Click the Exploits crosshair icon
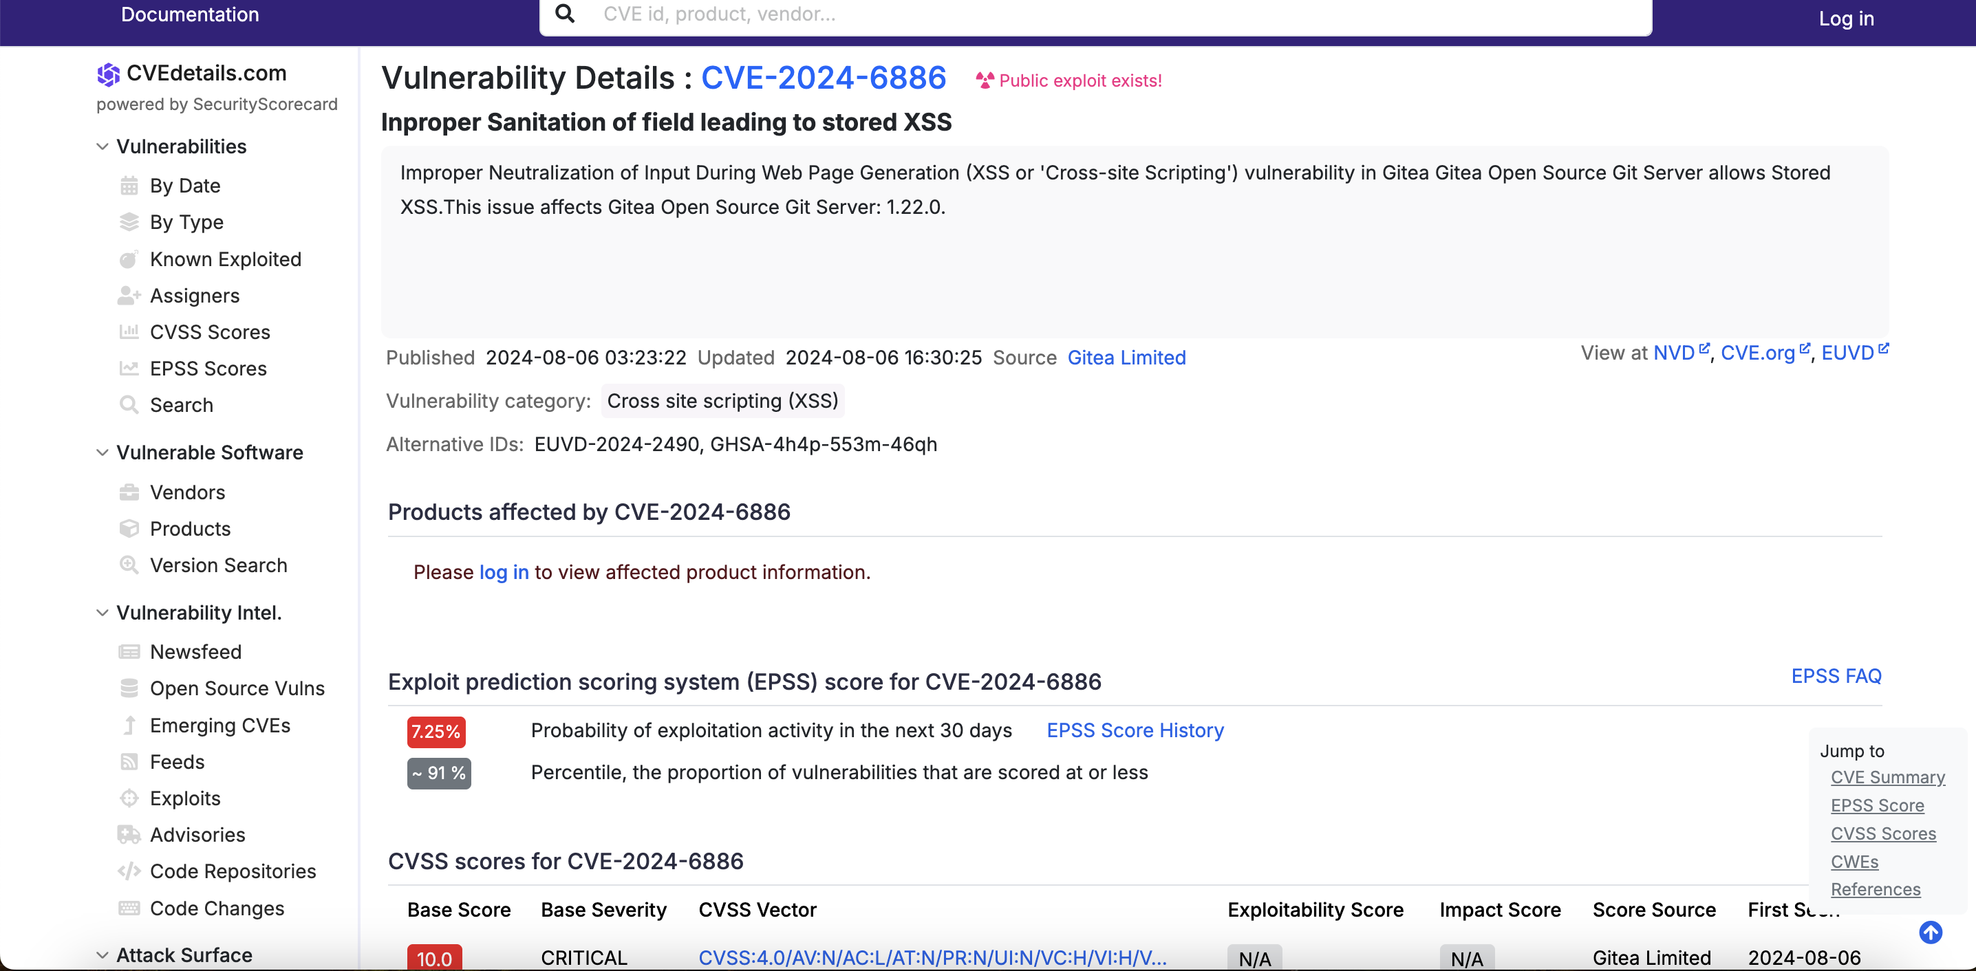 click(x=129, y=798)
